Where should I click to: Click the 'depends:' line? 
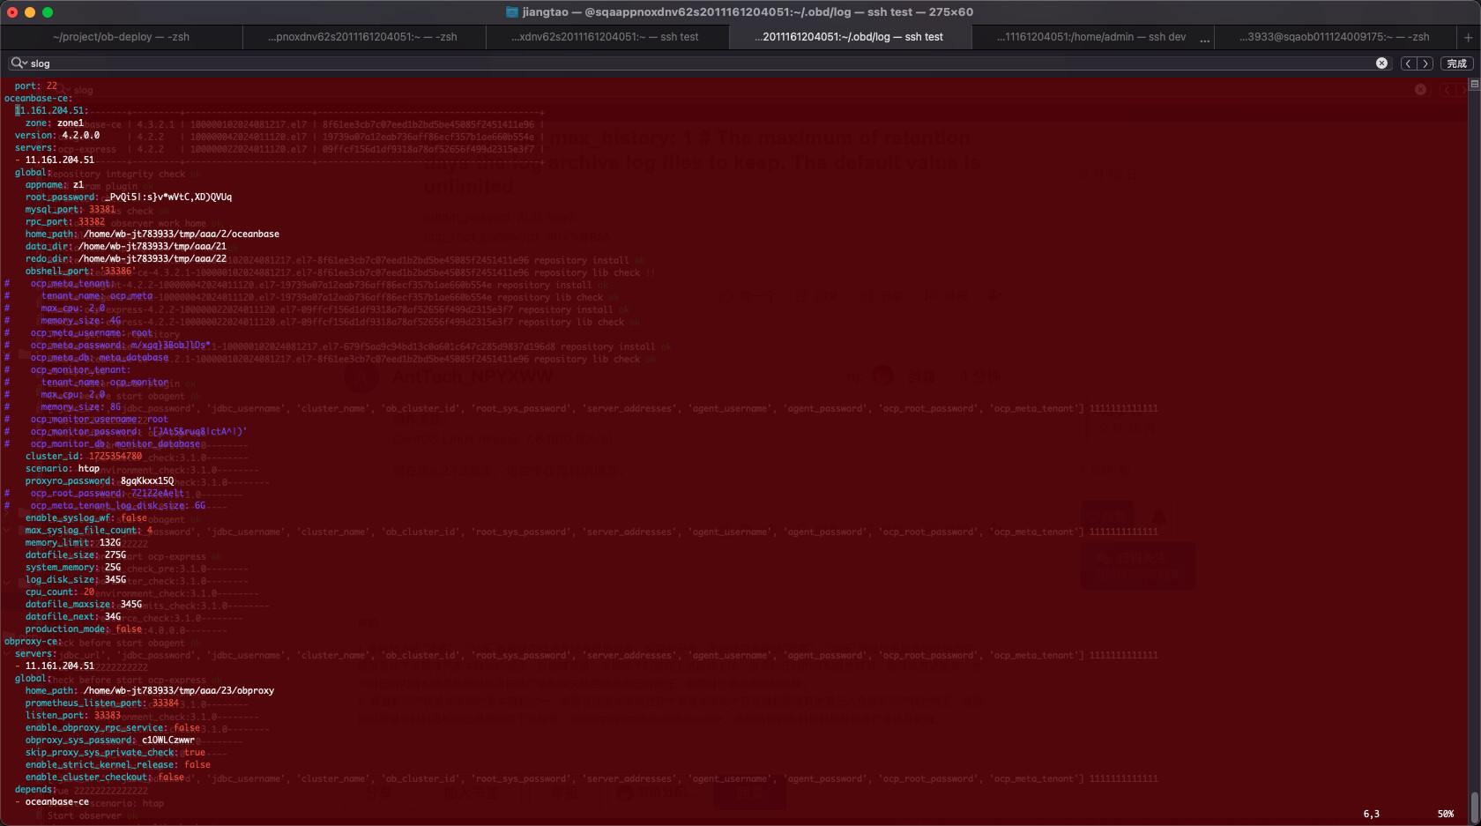(36, 790)
